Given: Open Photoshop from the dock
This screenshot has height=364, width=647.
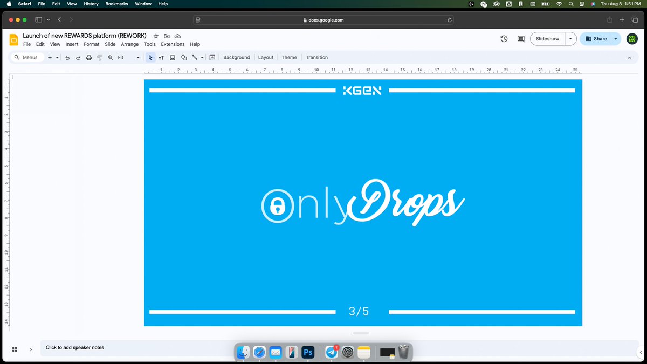Looking at the screenshot, I should click(308, 352).
